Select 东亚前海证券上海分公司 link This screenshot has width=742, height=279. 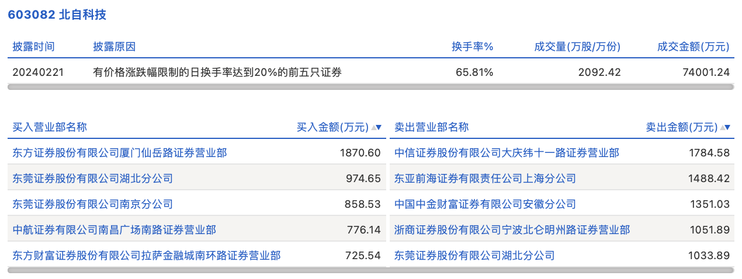pyautogui.click(x=485, y=179)
